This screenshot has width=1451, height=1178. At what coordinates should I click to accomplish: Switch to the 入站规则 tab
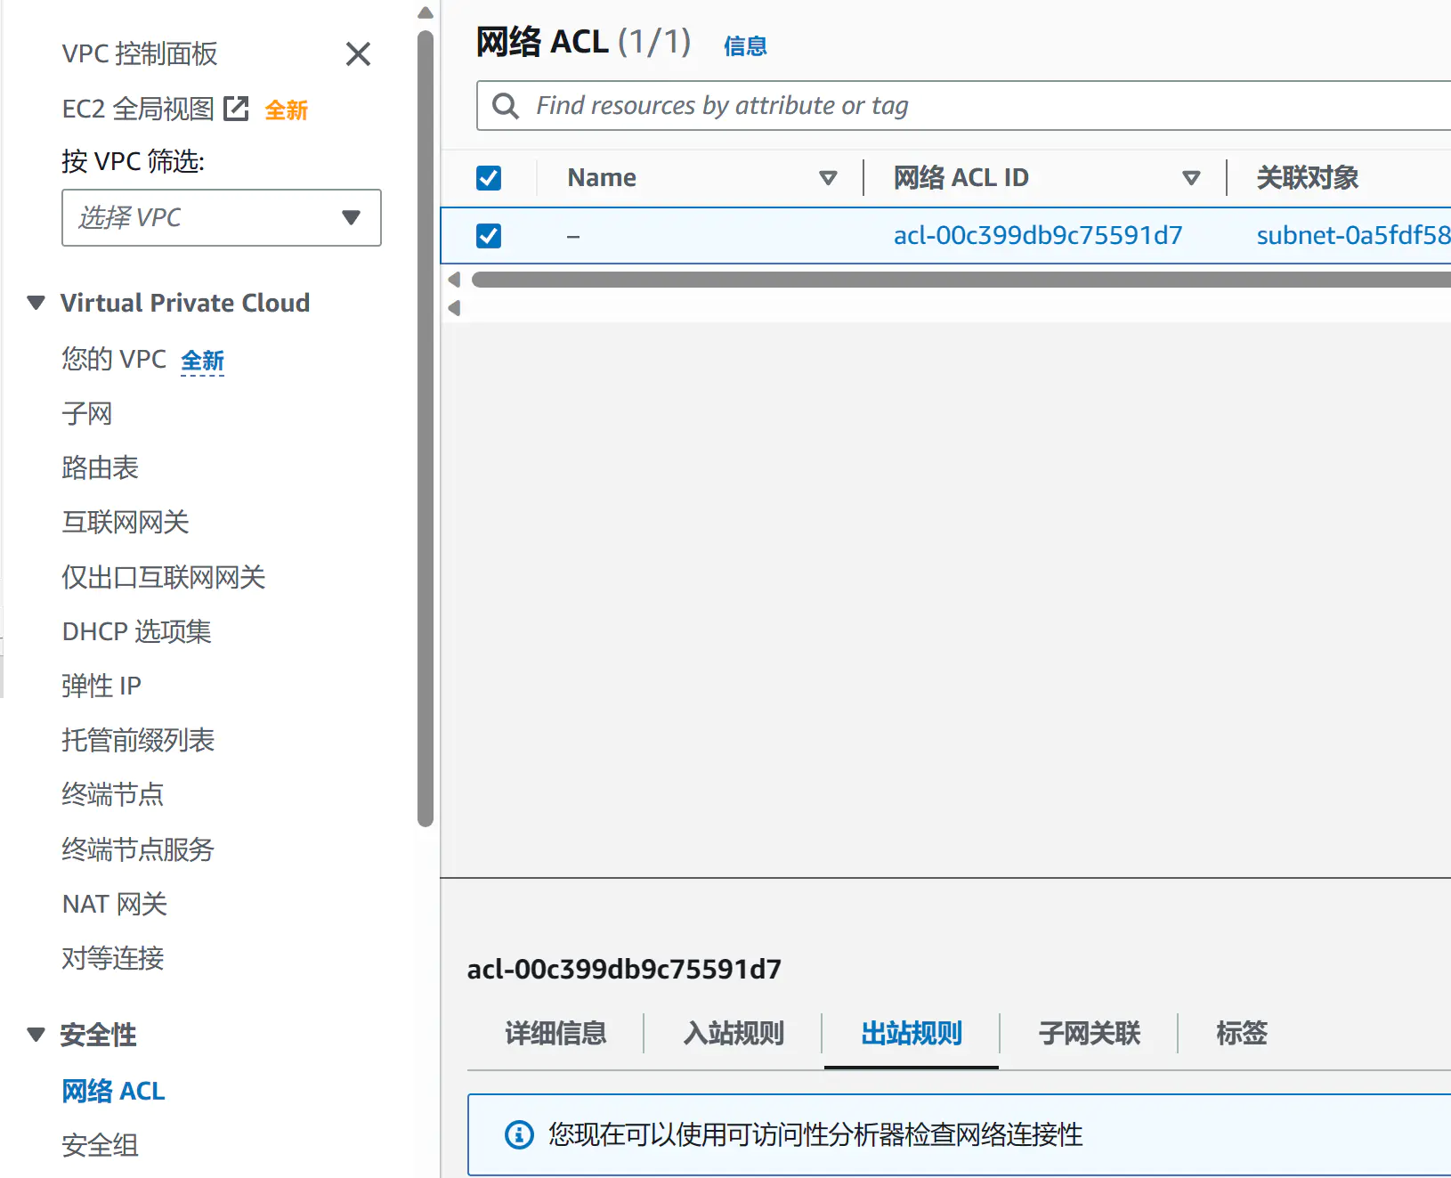coord(733,1033)
